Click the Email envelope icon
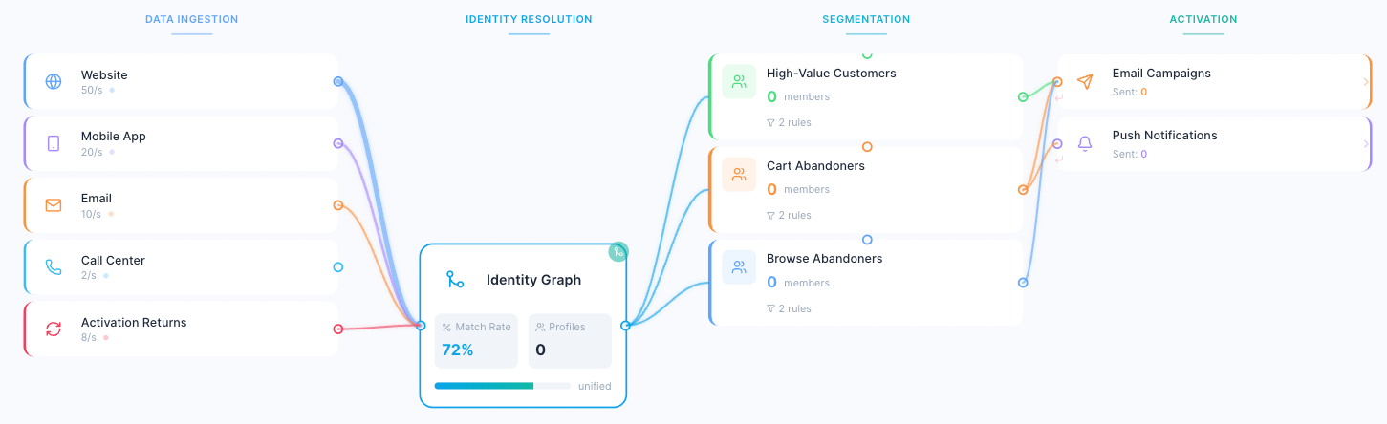The width and height of the screenshot is (1387, 424). point(54,205)
